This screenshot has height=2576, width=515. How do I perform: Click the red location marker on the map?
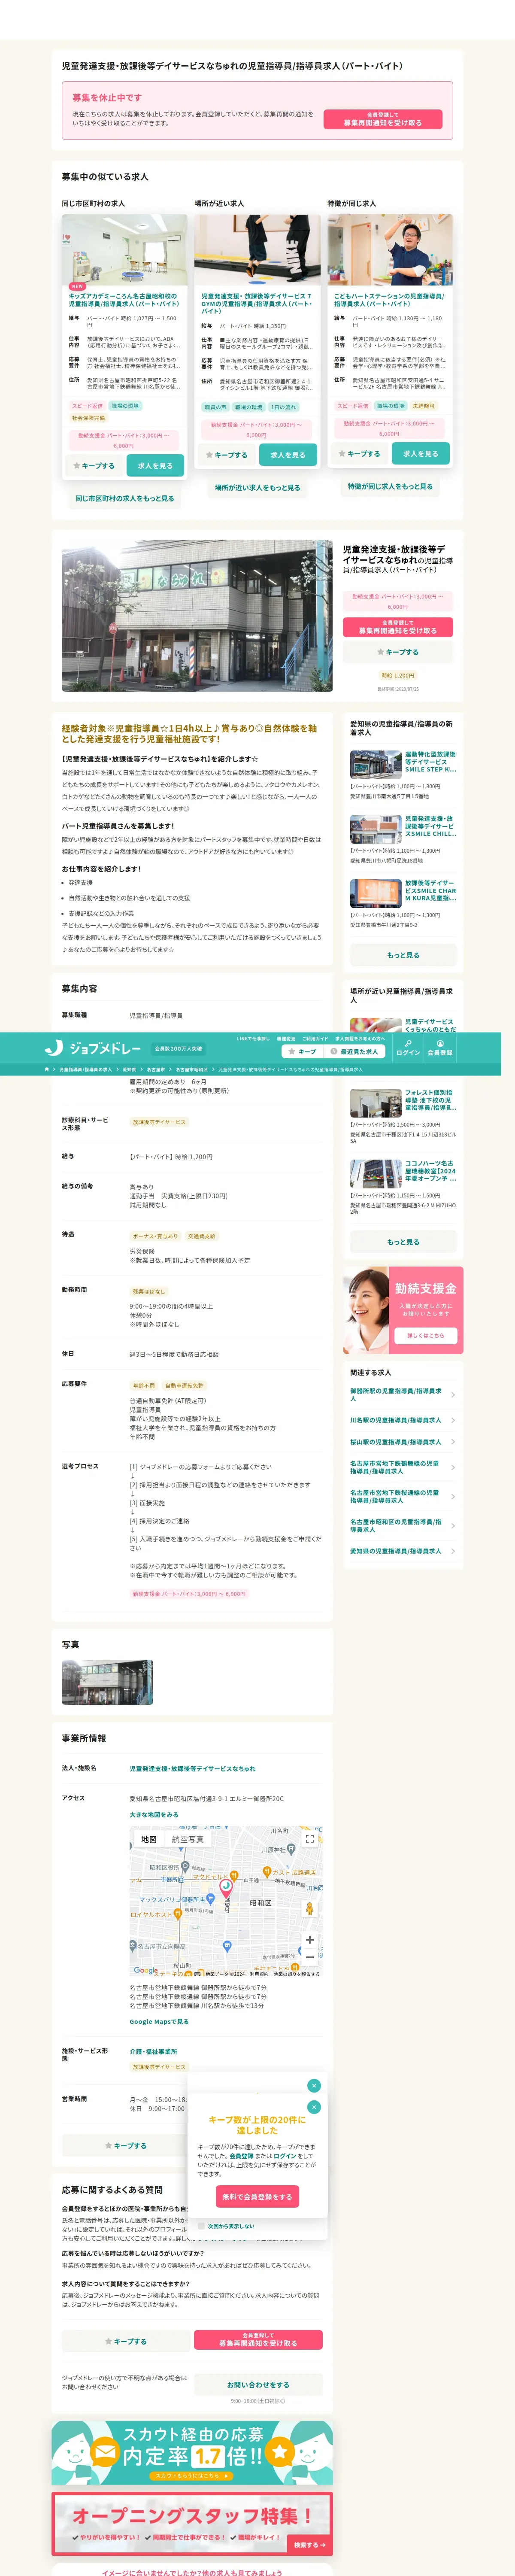[x=226, y=1888]
